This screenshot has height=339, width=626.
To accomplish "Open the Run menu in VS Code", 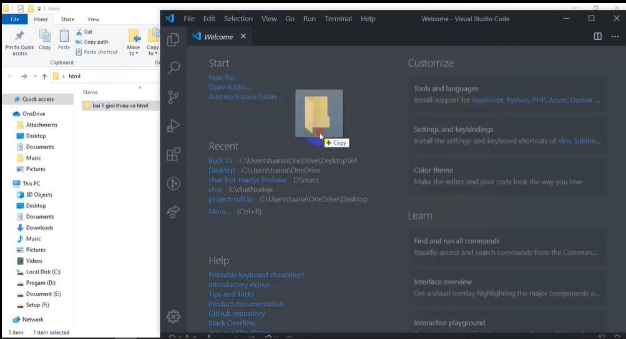I will click(x=310, y=19).
